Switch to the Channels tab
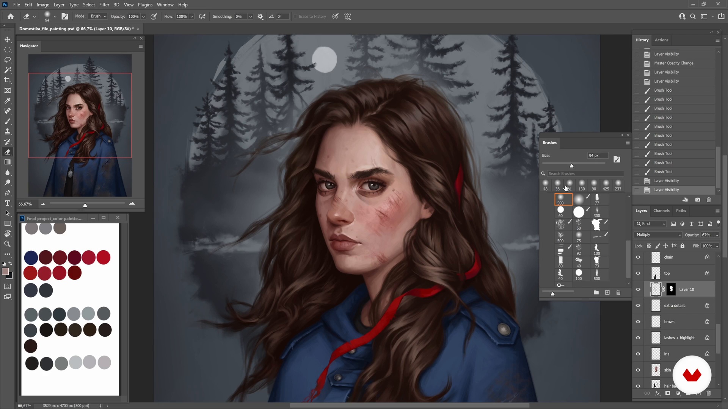This screenshot has width=728, height=409. click(661, 211)
